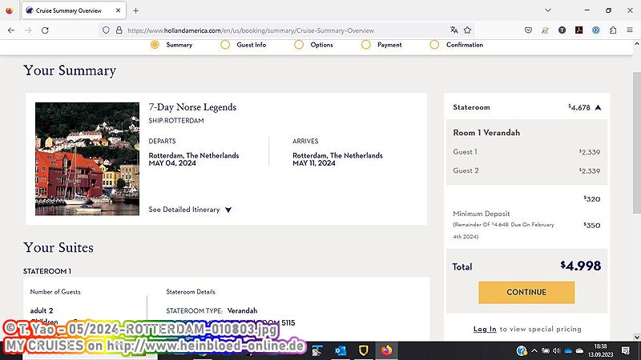Open the yellow shield taskbar app
The image size is (641, 360).
[x=364, y=350]
